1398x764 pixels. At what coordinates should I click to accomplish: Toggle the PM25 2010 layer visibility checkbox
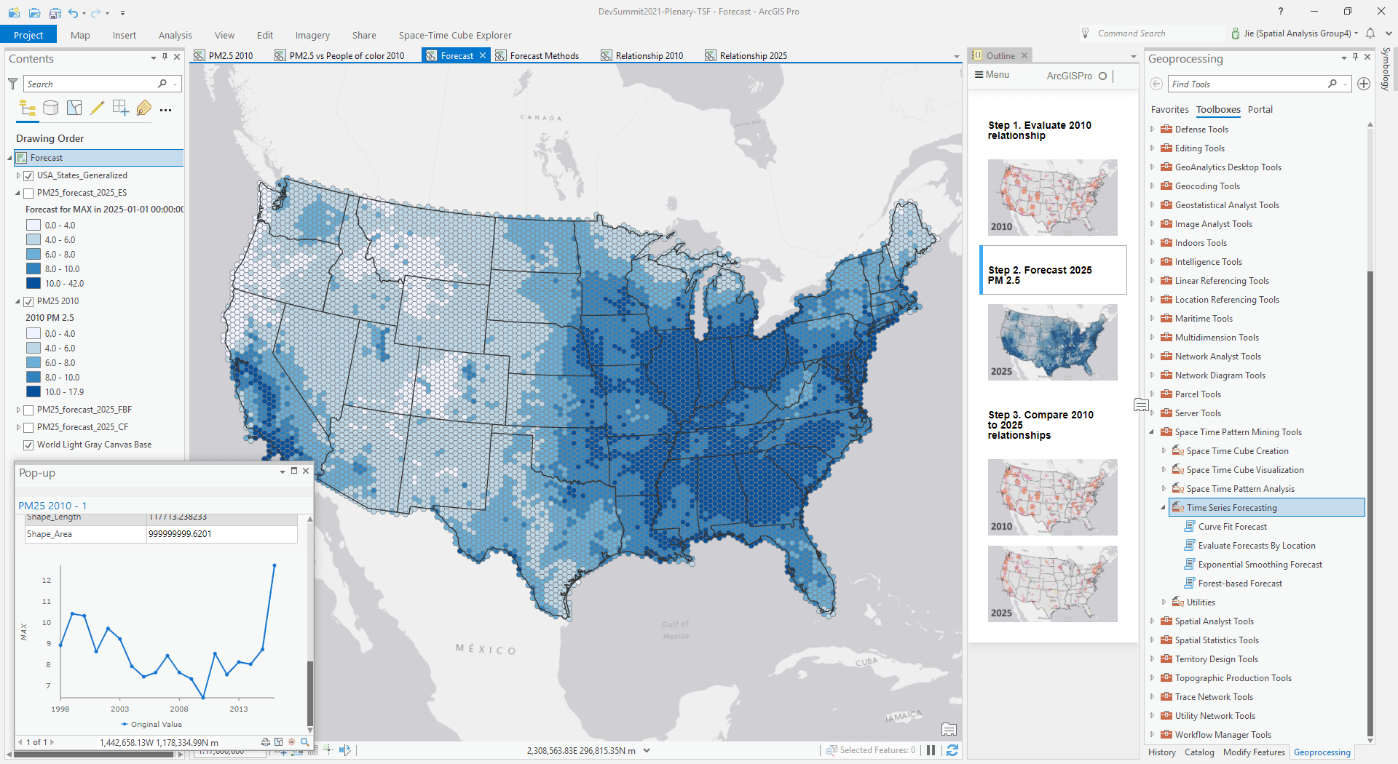pyautogui.click(x=28, y=301)
